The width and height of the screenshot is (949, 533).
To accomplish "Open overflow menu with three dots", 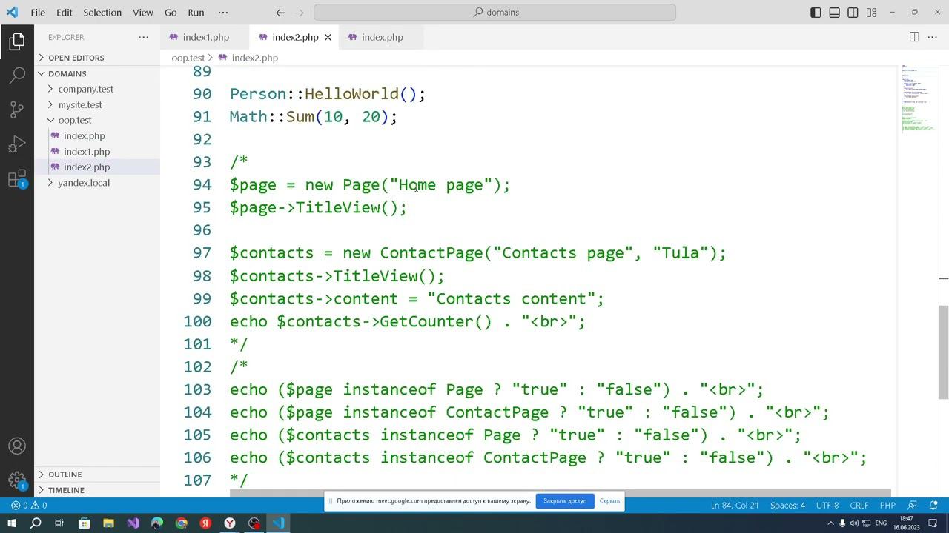I will [223, 13].
